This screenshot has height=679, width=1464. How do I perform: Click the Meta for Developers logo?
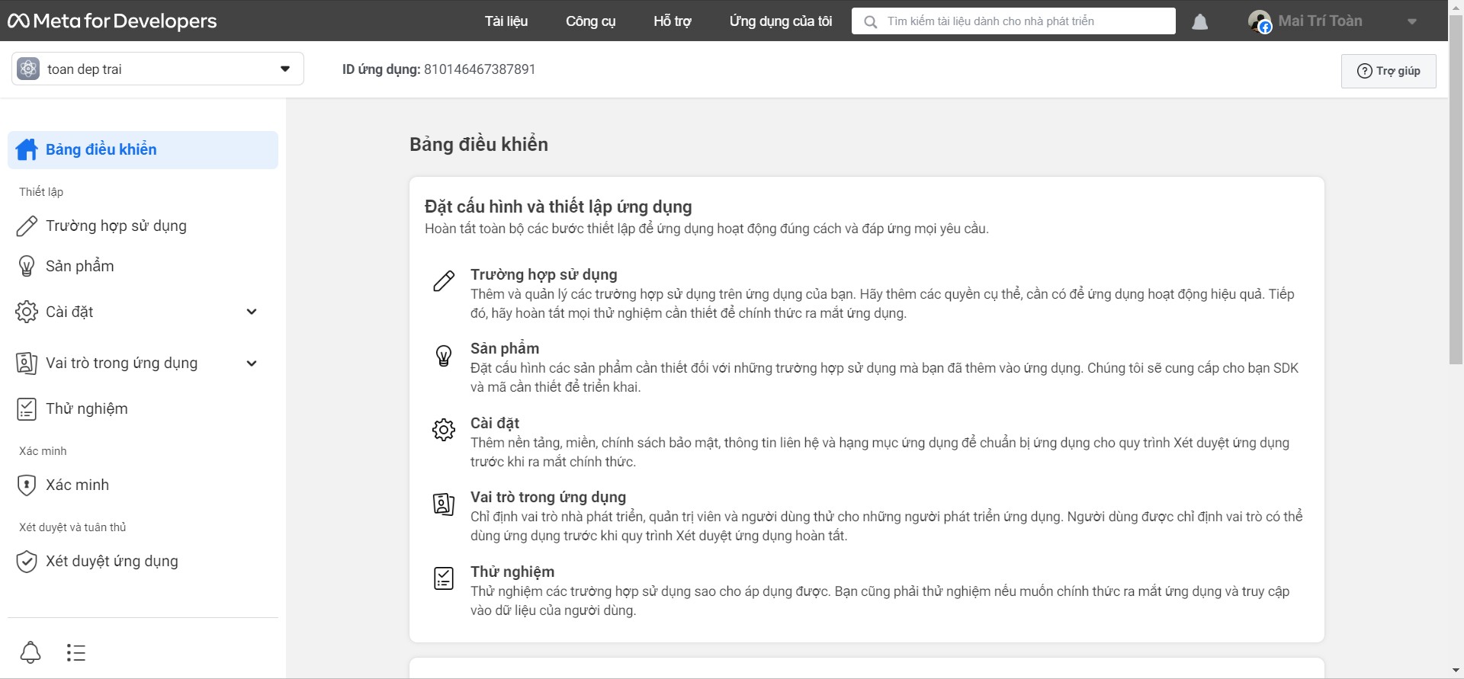(112, 21)
